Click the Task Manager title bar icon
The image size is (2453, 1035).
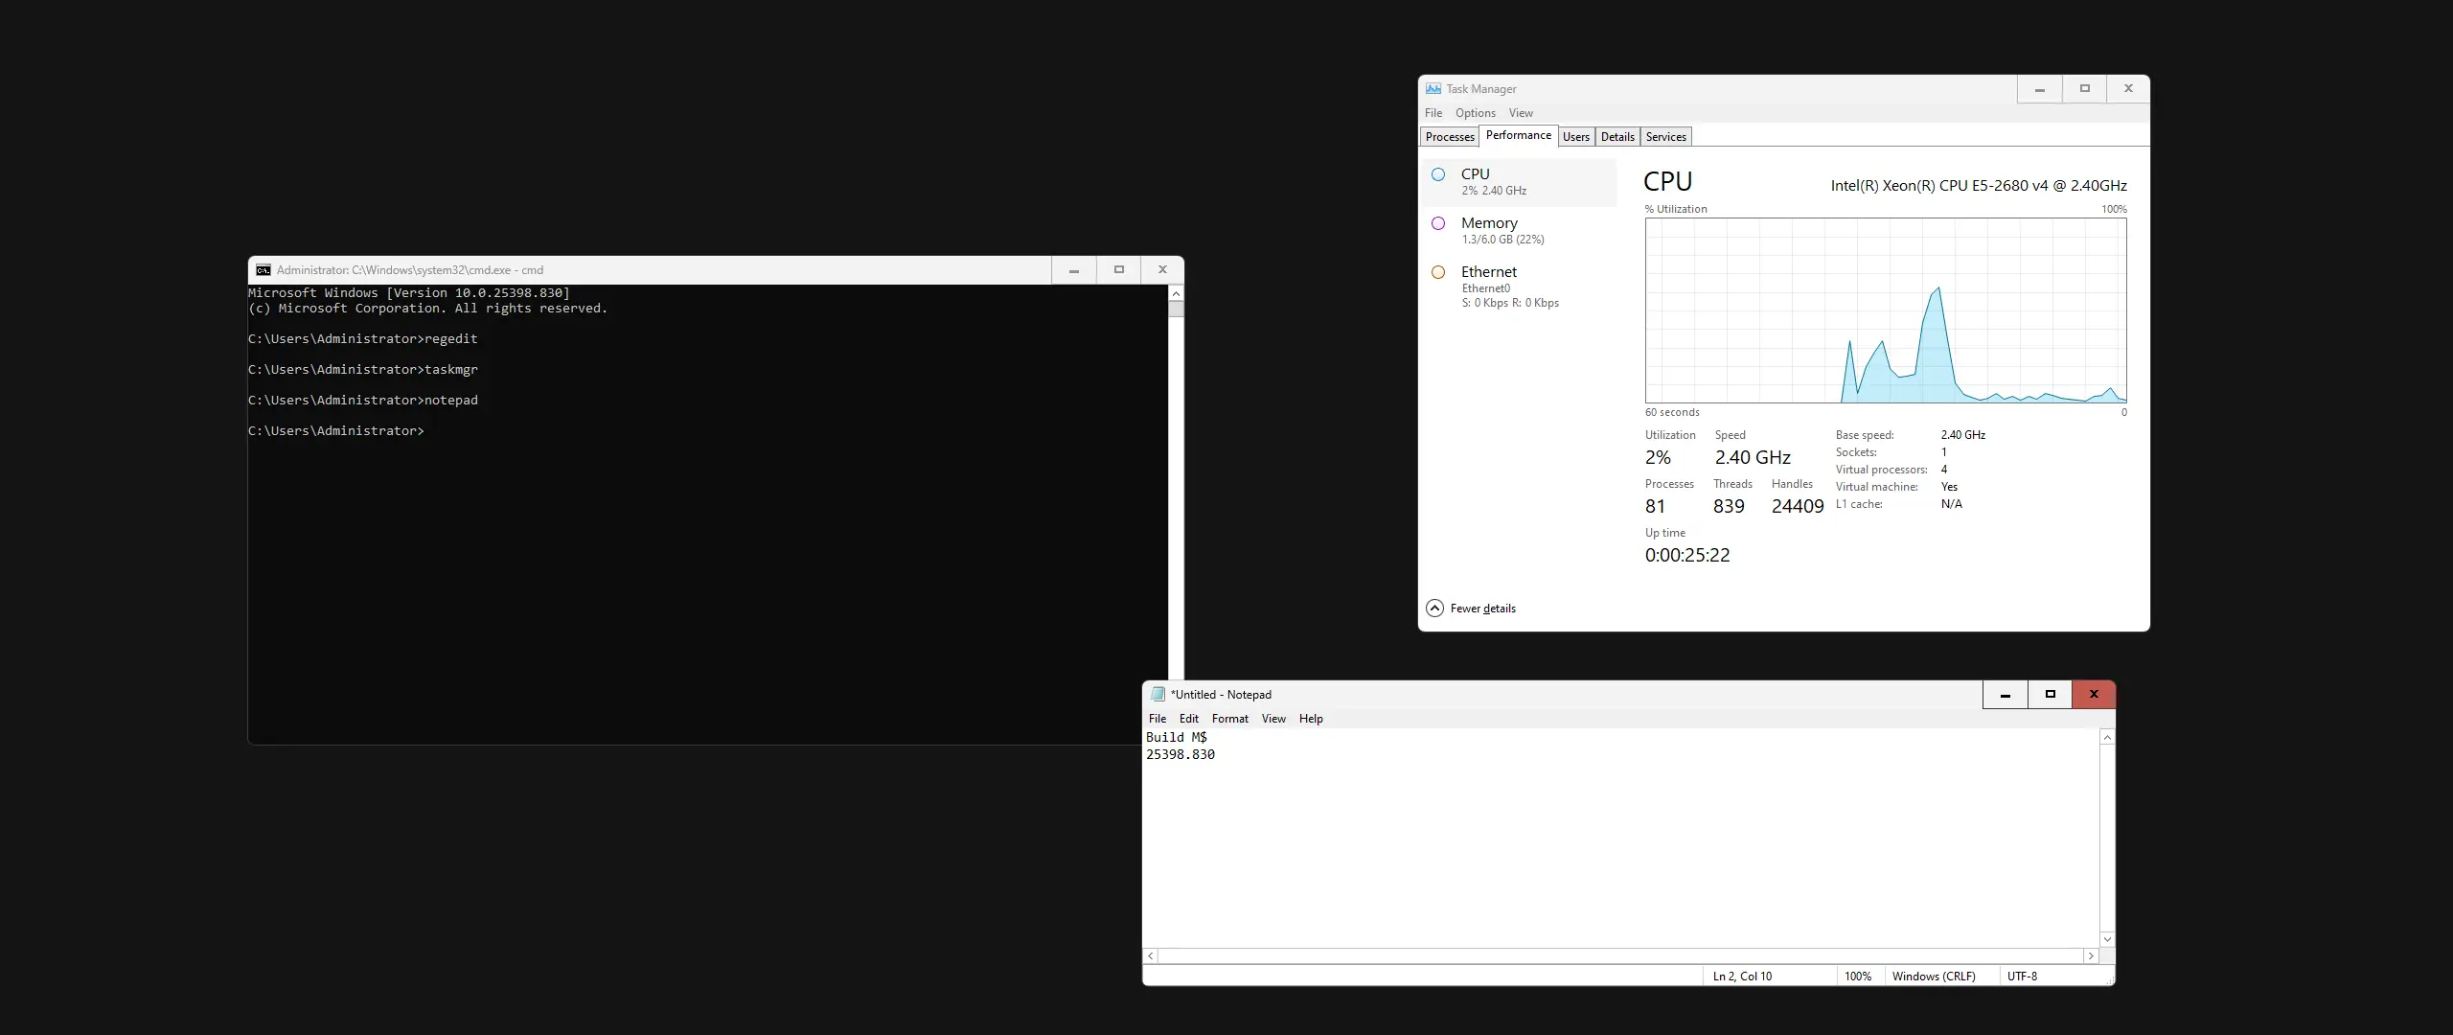(x=1433, y=88)
